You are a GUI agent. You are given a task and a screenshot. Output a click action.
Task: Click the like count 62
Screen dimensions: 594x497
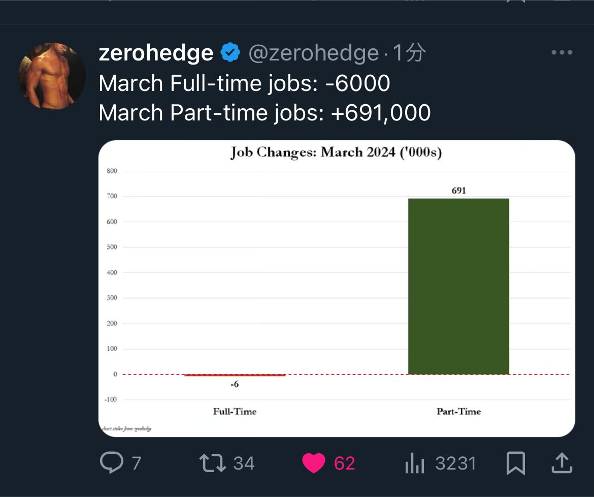pyautogui.click(x=344, y=463)
